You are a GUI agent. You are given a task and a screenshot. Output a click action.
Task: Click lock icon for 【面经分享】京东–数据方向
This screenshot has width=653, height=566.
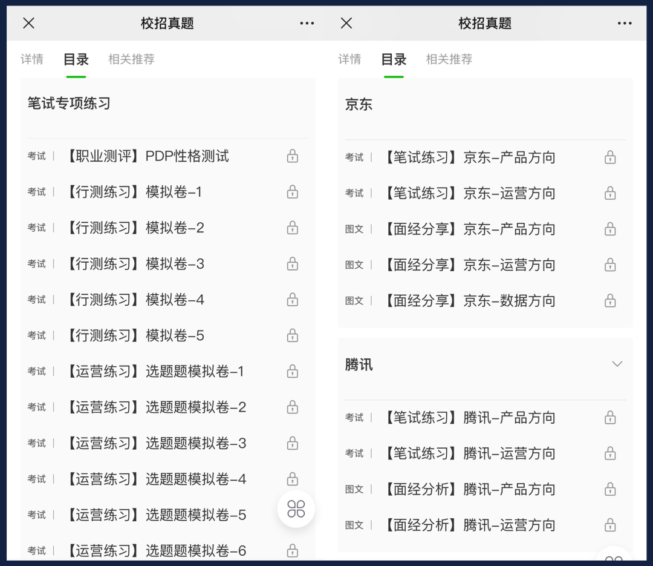pyautogui.click(x=610, y=301)
